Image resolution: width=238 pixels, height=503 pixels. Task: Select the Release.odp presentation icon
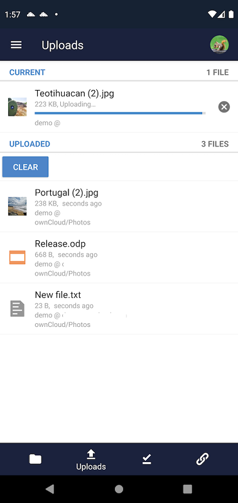(x=18, y=257)
